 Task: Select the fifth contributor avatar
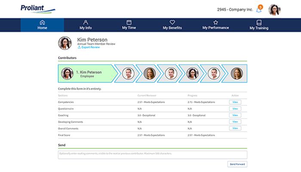tap(192, 74)
